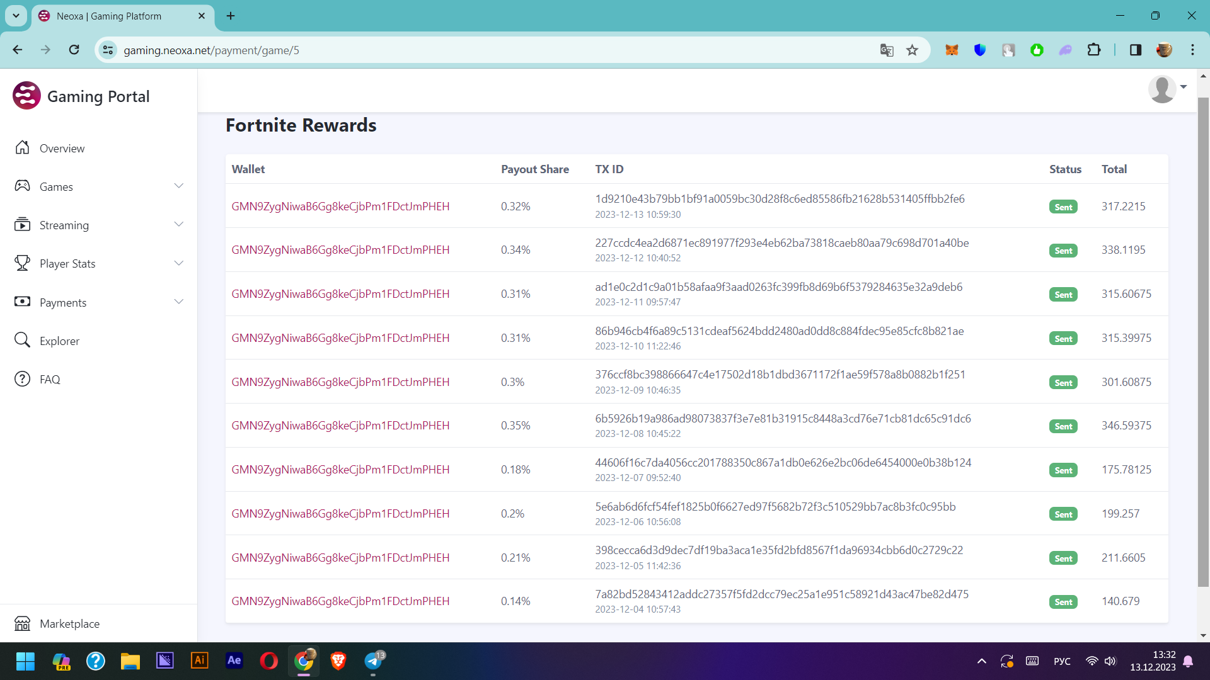Open the Marketplace link
The image size is (1210, 680).
point(69,623)
